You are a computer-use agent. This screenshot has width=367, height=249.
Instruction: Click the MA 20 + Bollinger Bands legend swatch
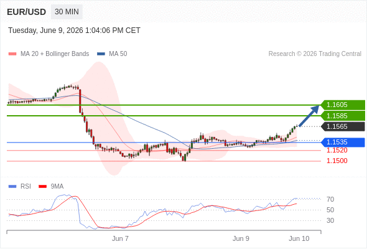(12, 54)
